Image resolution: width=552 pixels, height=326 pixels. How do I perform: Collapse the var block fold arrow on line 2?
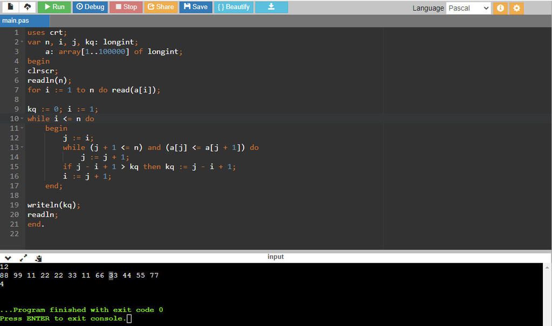22,42
